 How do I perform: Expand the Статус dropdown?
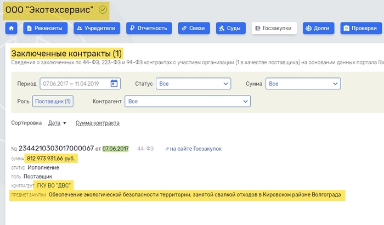coord(193,83)
